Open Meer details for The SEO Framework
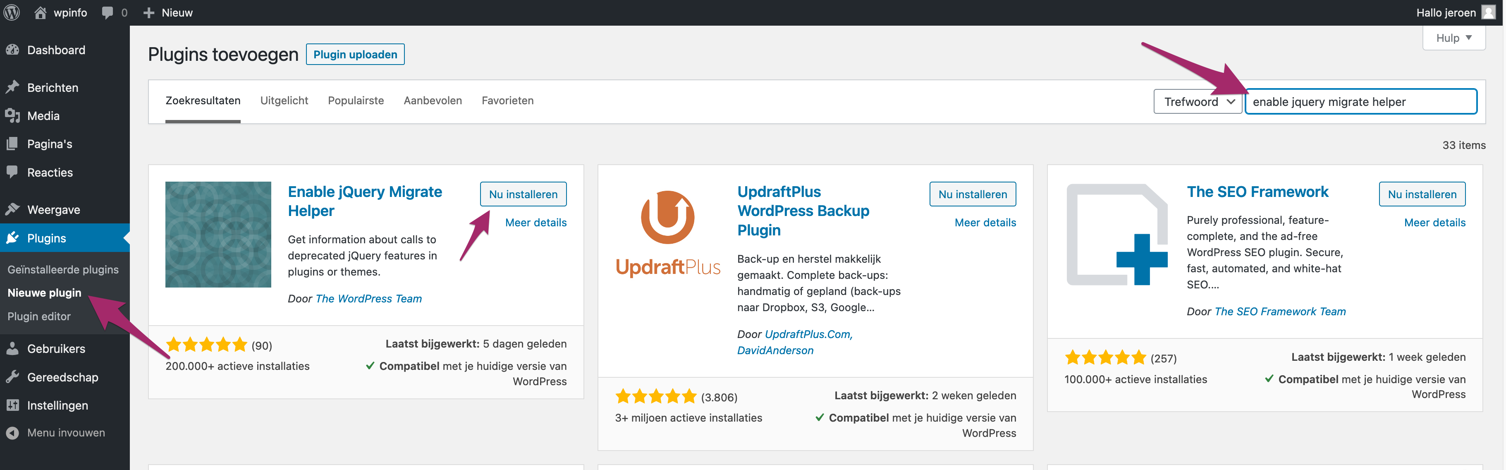The height and width of the screenshot is (470, 1506). point(1435,223)
